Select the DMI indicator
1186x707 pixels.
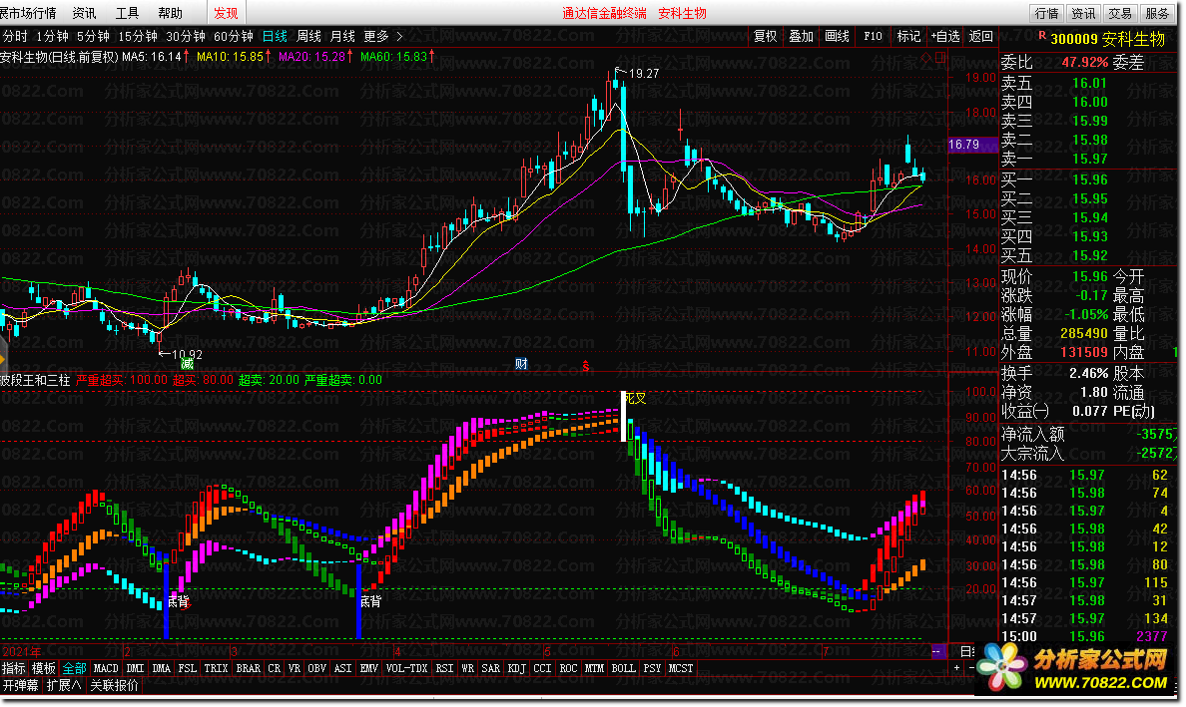[136, 668]
